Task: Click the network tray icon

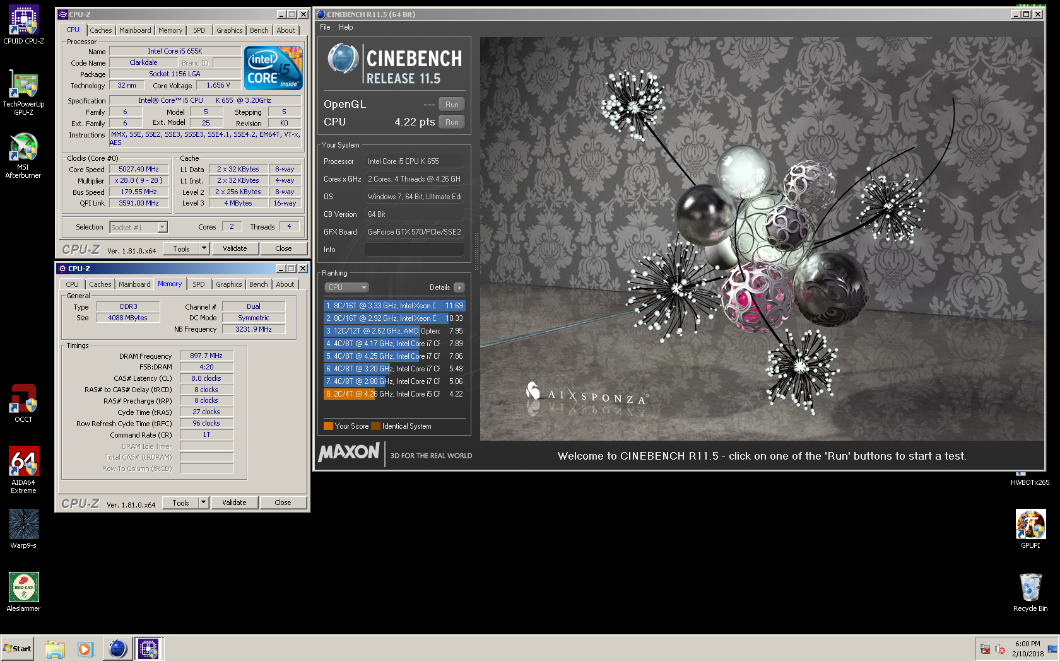Action: [985, 649]
